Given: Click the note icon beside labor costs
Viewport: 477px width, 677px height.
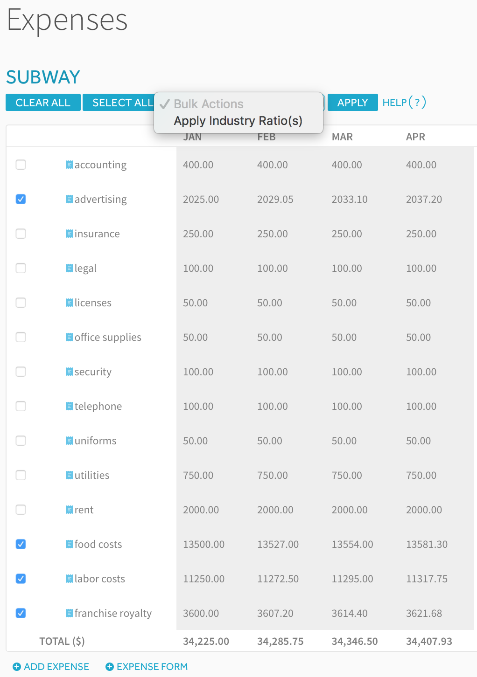Looking at the screenshot, I should pyautogui.click(x=69, y=579).
